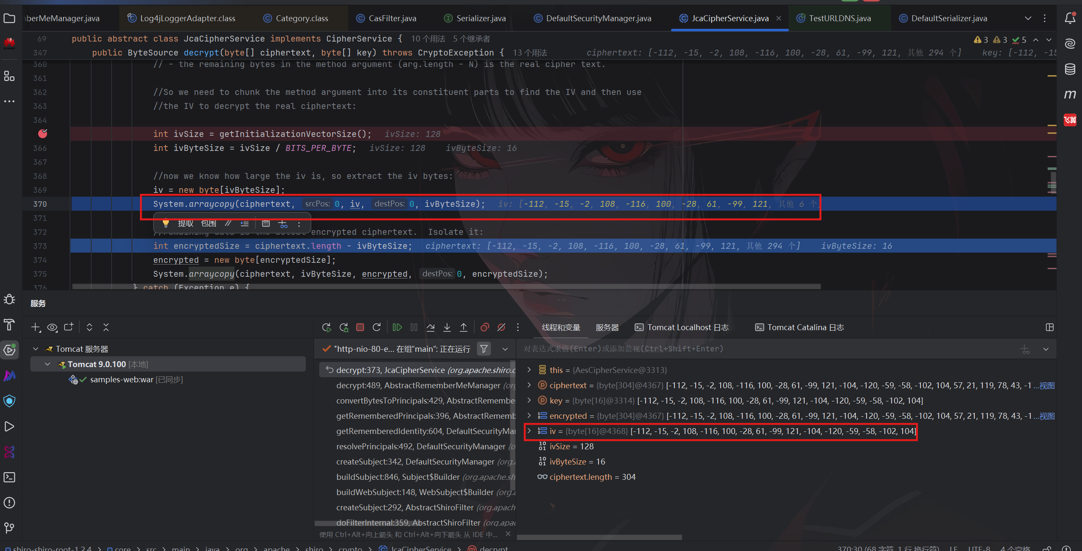The height and width of the screenshot is (551, 1082).
Task: Collapse the Tomcat 服务器 tree node
Action: (36, 349)
